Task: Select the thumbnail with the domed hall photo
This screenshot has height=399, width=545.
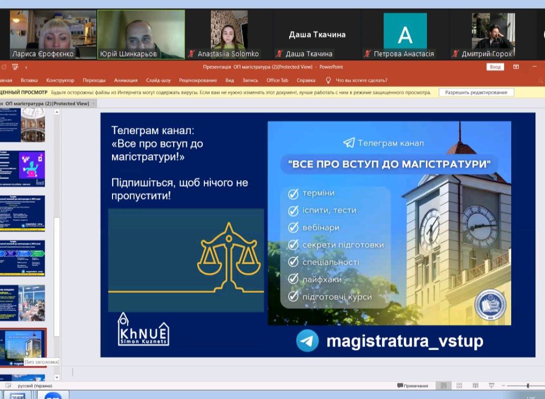Action: (23, 125)
